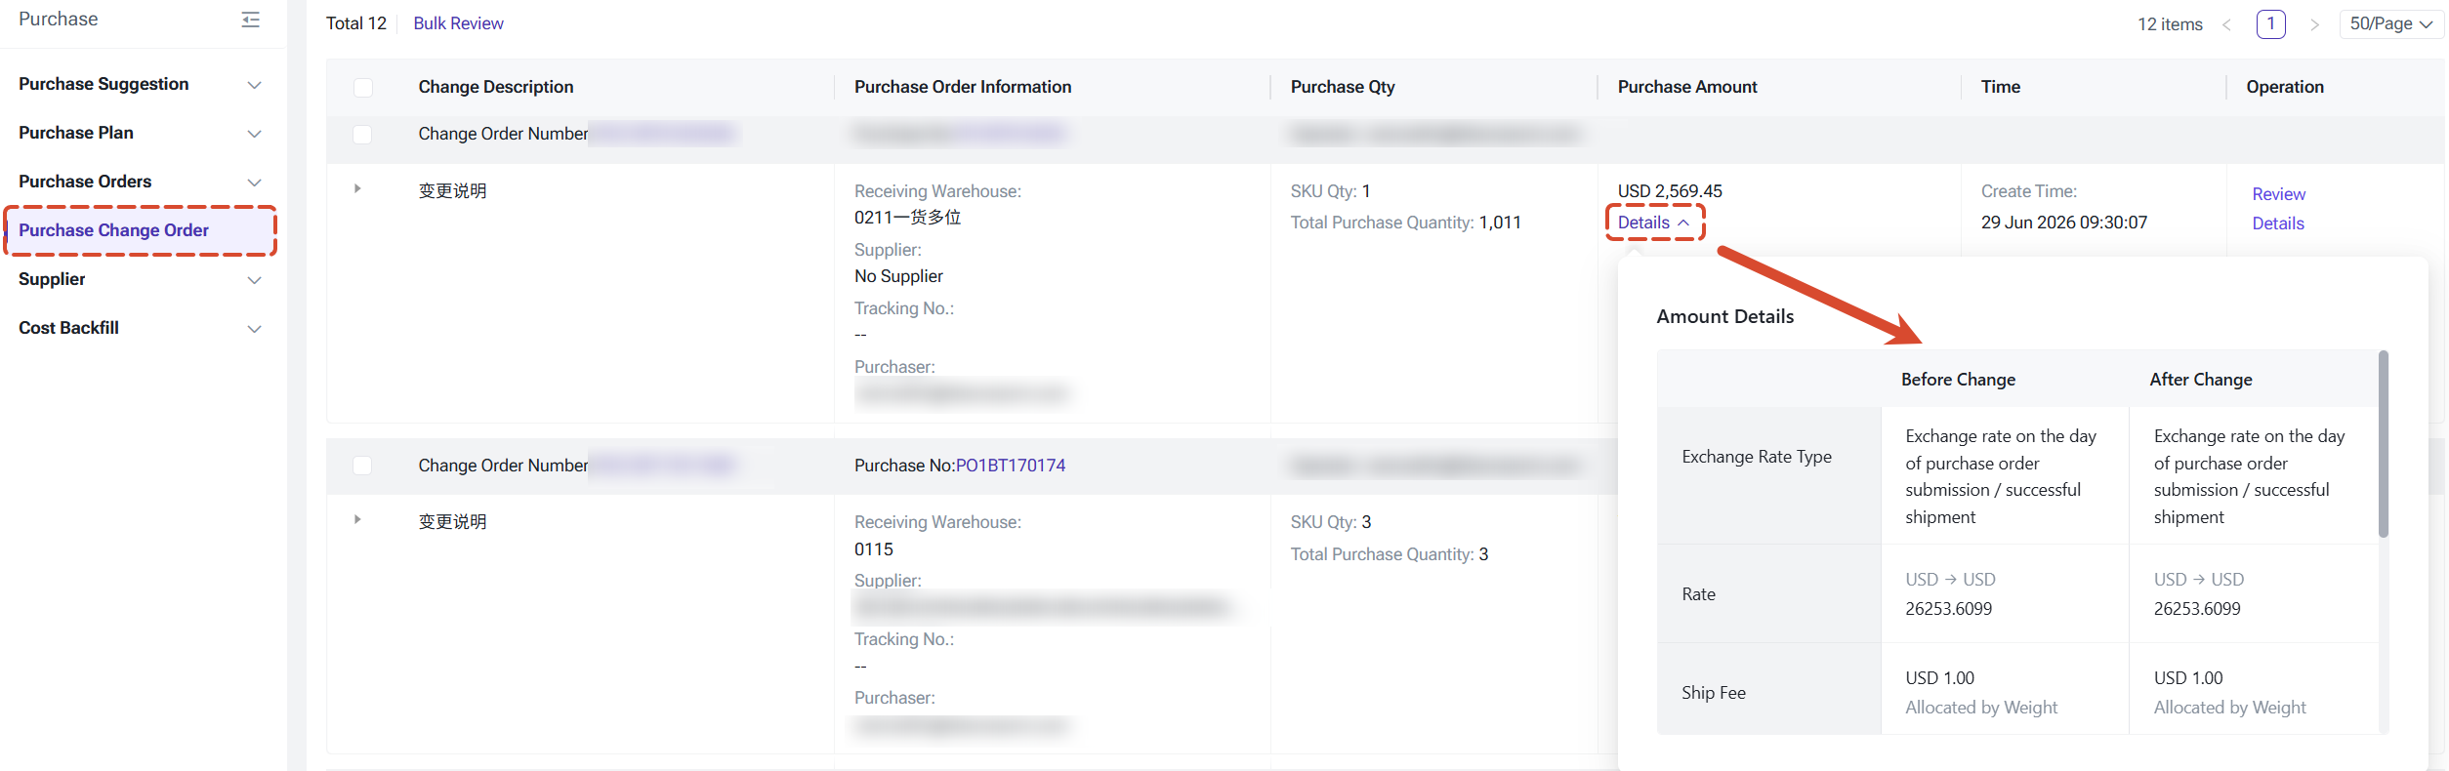Open the 50/Page size dropdown
Image resolution: width=2449 pixels, height=771 pixels.
2390,24
